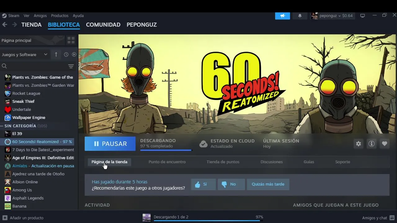Open the PEPONGUZ profile tab
Image resolution: width=397 pixels, height=223 pixels.
(142, 25)
